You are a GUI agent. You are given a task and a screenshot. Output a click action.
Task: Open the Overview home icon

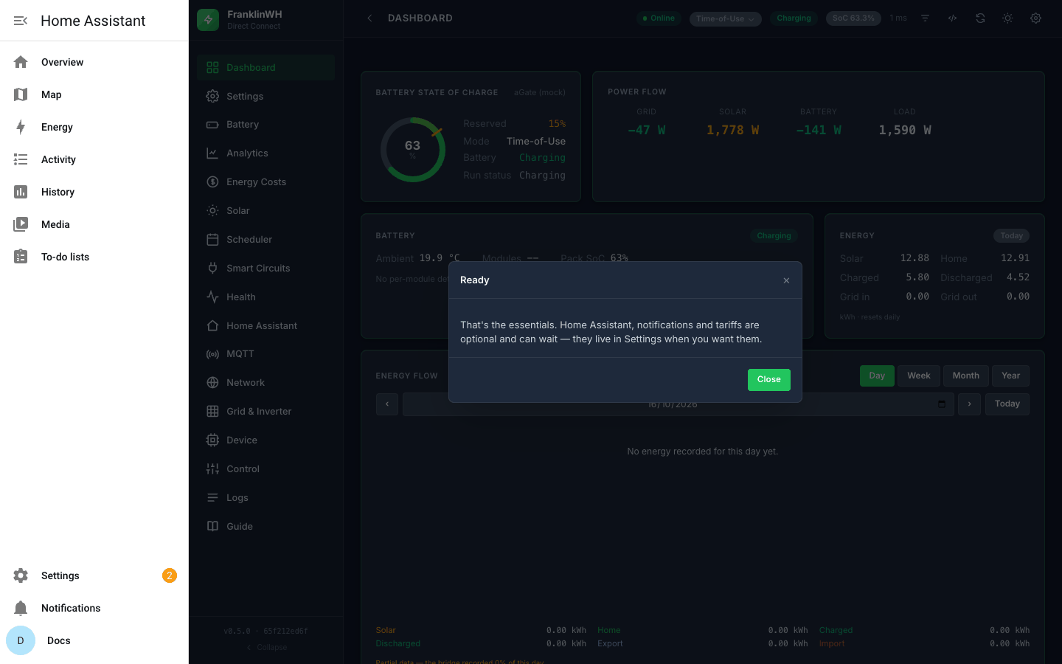coord(21,62)
